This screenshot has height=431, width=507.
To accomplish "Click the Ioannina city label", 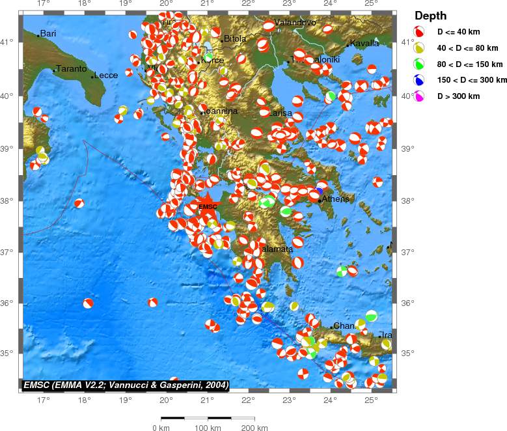I will [221, 112].
